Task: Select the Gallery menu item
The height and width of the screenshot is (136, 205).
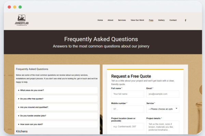Action: 161,20
